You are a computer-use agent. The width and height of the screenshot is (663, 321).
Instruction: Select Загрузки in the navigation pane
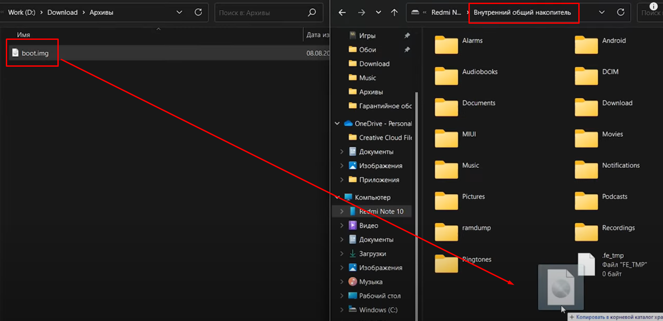[x=373, y=253]
